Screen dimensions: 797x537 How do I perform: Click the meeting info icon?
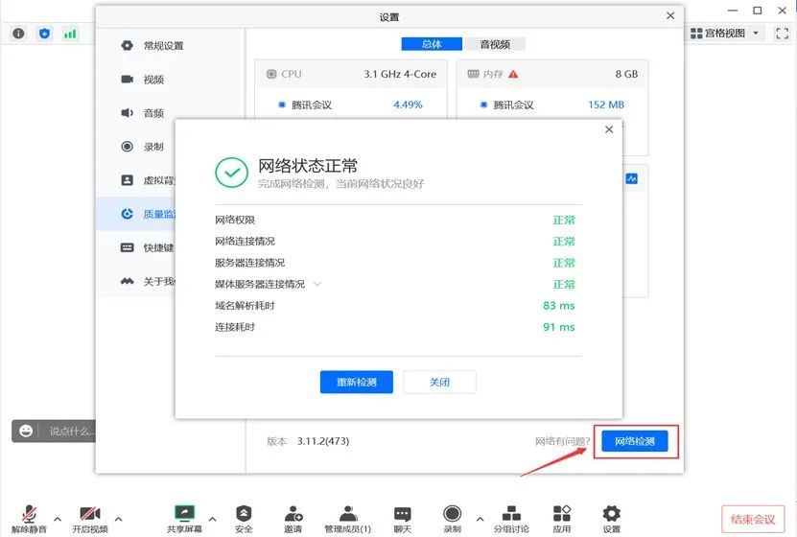[18, 34]
